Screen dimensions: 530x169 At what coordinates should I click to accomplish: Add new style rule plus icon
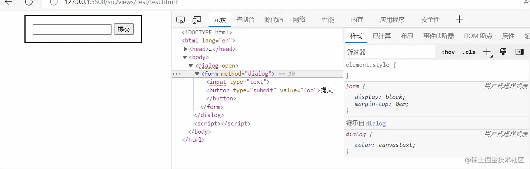487,52
